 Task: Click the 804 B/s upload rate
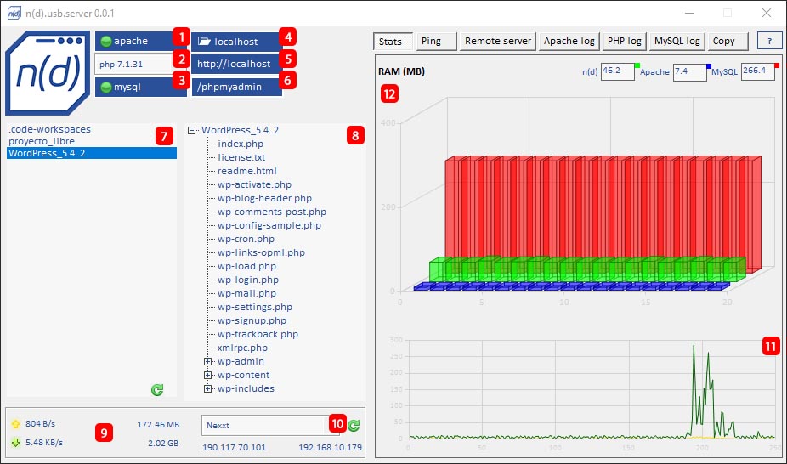tap(41, 424)
